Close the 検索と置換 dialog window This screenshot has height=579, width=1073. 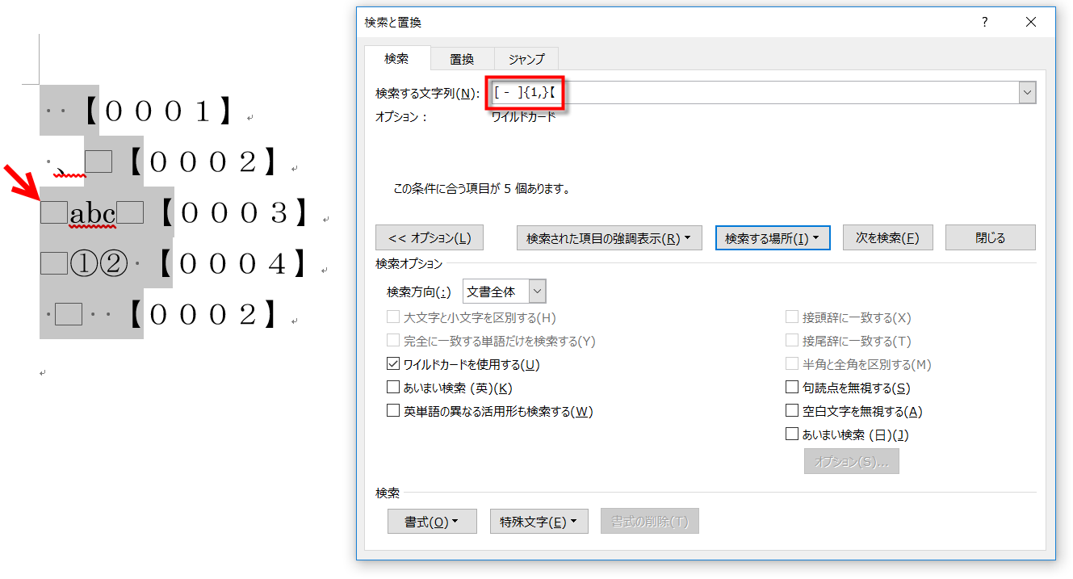pyautogui.click(x=1030, y=23)
